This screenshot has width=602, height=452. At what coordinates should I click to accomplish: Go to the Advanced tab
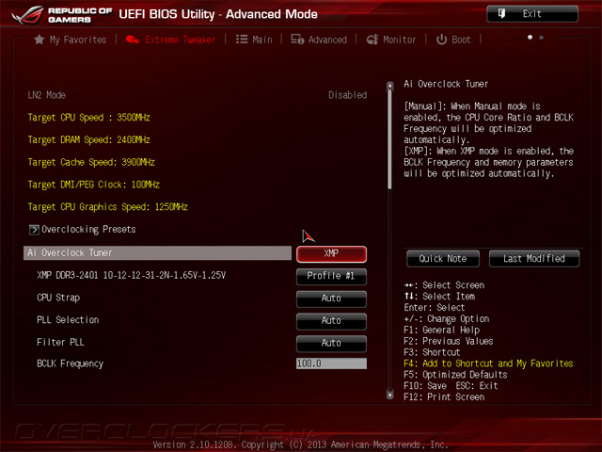pyautogui.click(x=319, y=40)
